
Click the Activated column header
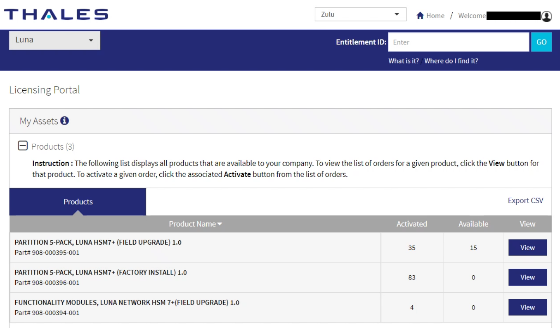point(412,224)
